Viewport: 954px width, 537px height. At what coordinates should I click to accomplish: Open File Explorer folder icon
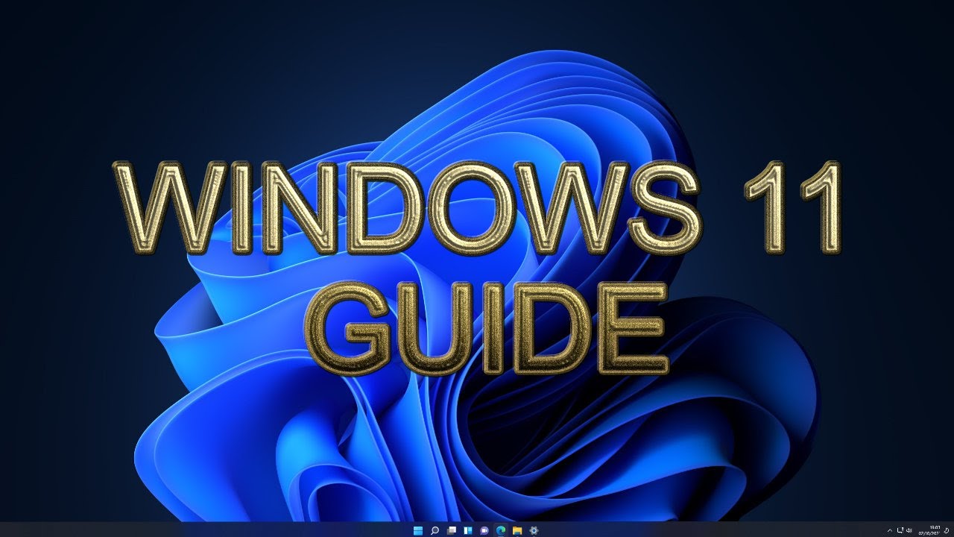517,530
